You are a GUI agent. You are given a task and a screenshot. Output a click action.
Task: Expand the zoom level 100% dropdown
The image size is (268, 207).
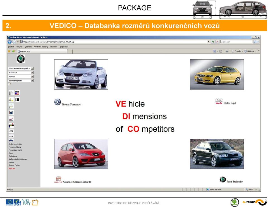coord(256,190)
